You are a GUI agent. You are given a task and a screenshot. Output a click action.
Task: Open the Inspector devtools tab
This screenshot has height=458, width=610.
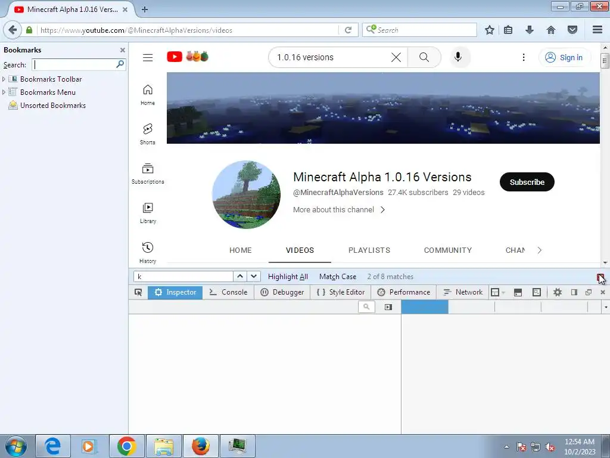click(x=175, y=292)
